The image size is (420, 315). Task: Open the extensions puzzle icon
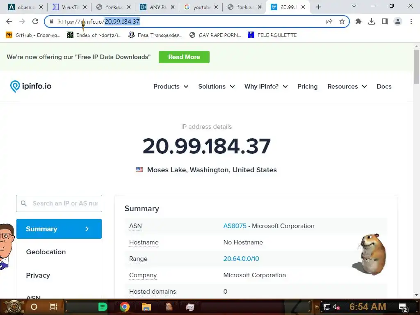358,21
